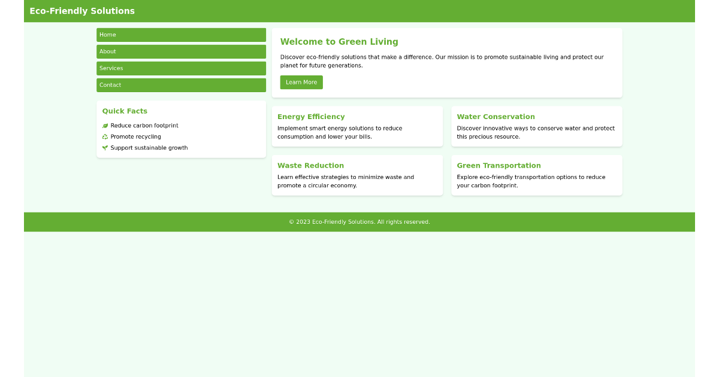This screenshot has height=377, width=719.
Task: Click the copyright text in the footer
Action: tap(358, 221)
